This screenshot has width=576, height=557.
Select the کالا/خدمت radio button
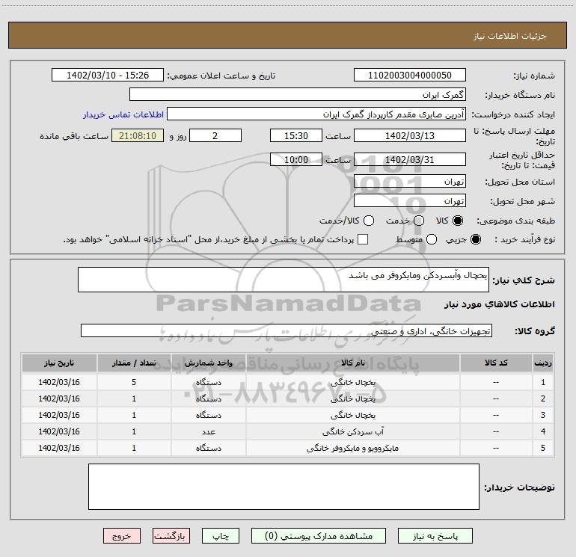(369, 221)
